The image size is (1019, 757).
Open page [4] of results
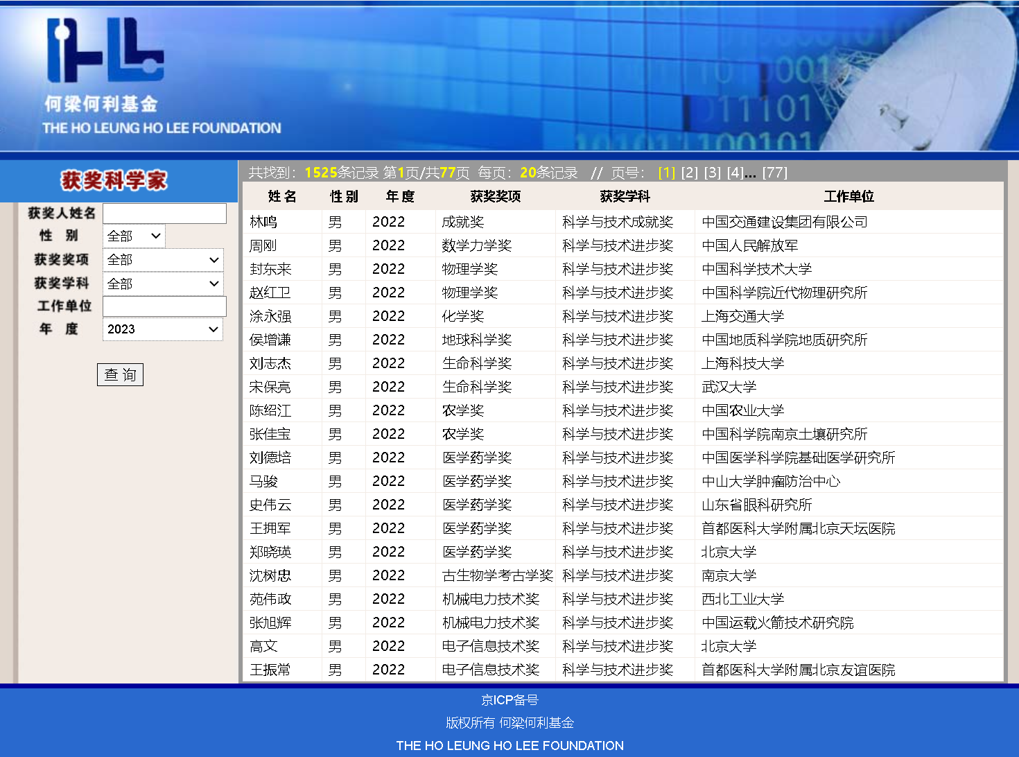pos(735,173)
